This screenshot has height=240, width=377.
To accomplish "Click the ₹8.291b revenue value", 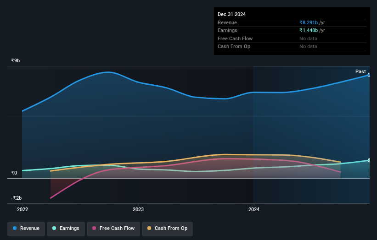I will pos(309,22).
